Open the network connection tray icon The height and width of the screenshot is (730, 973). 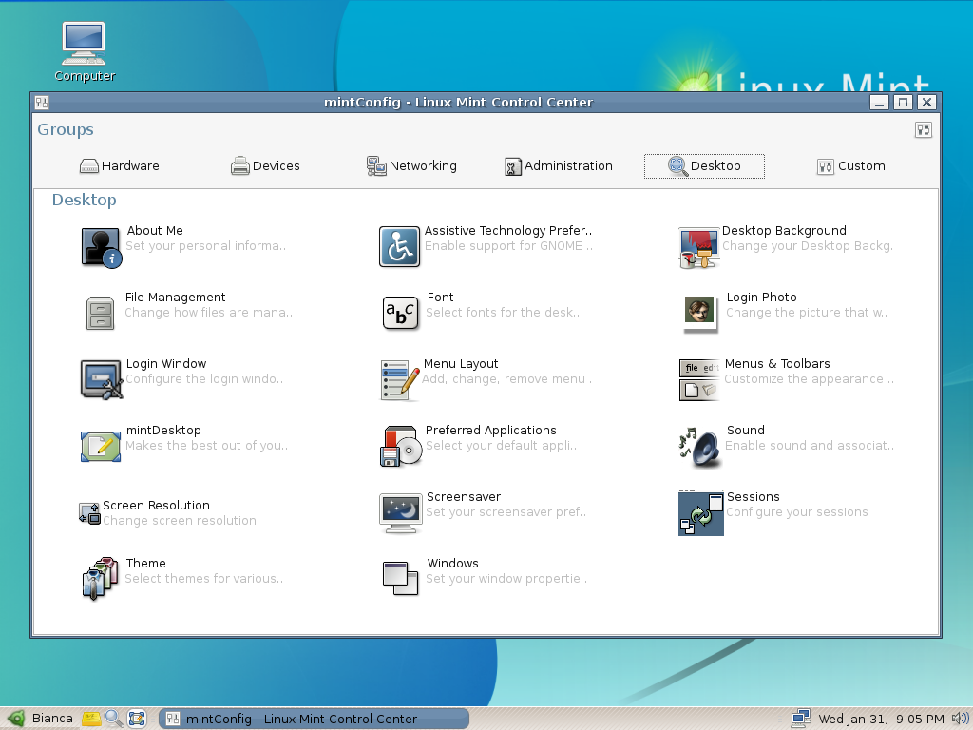800,719
